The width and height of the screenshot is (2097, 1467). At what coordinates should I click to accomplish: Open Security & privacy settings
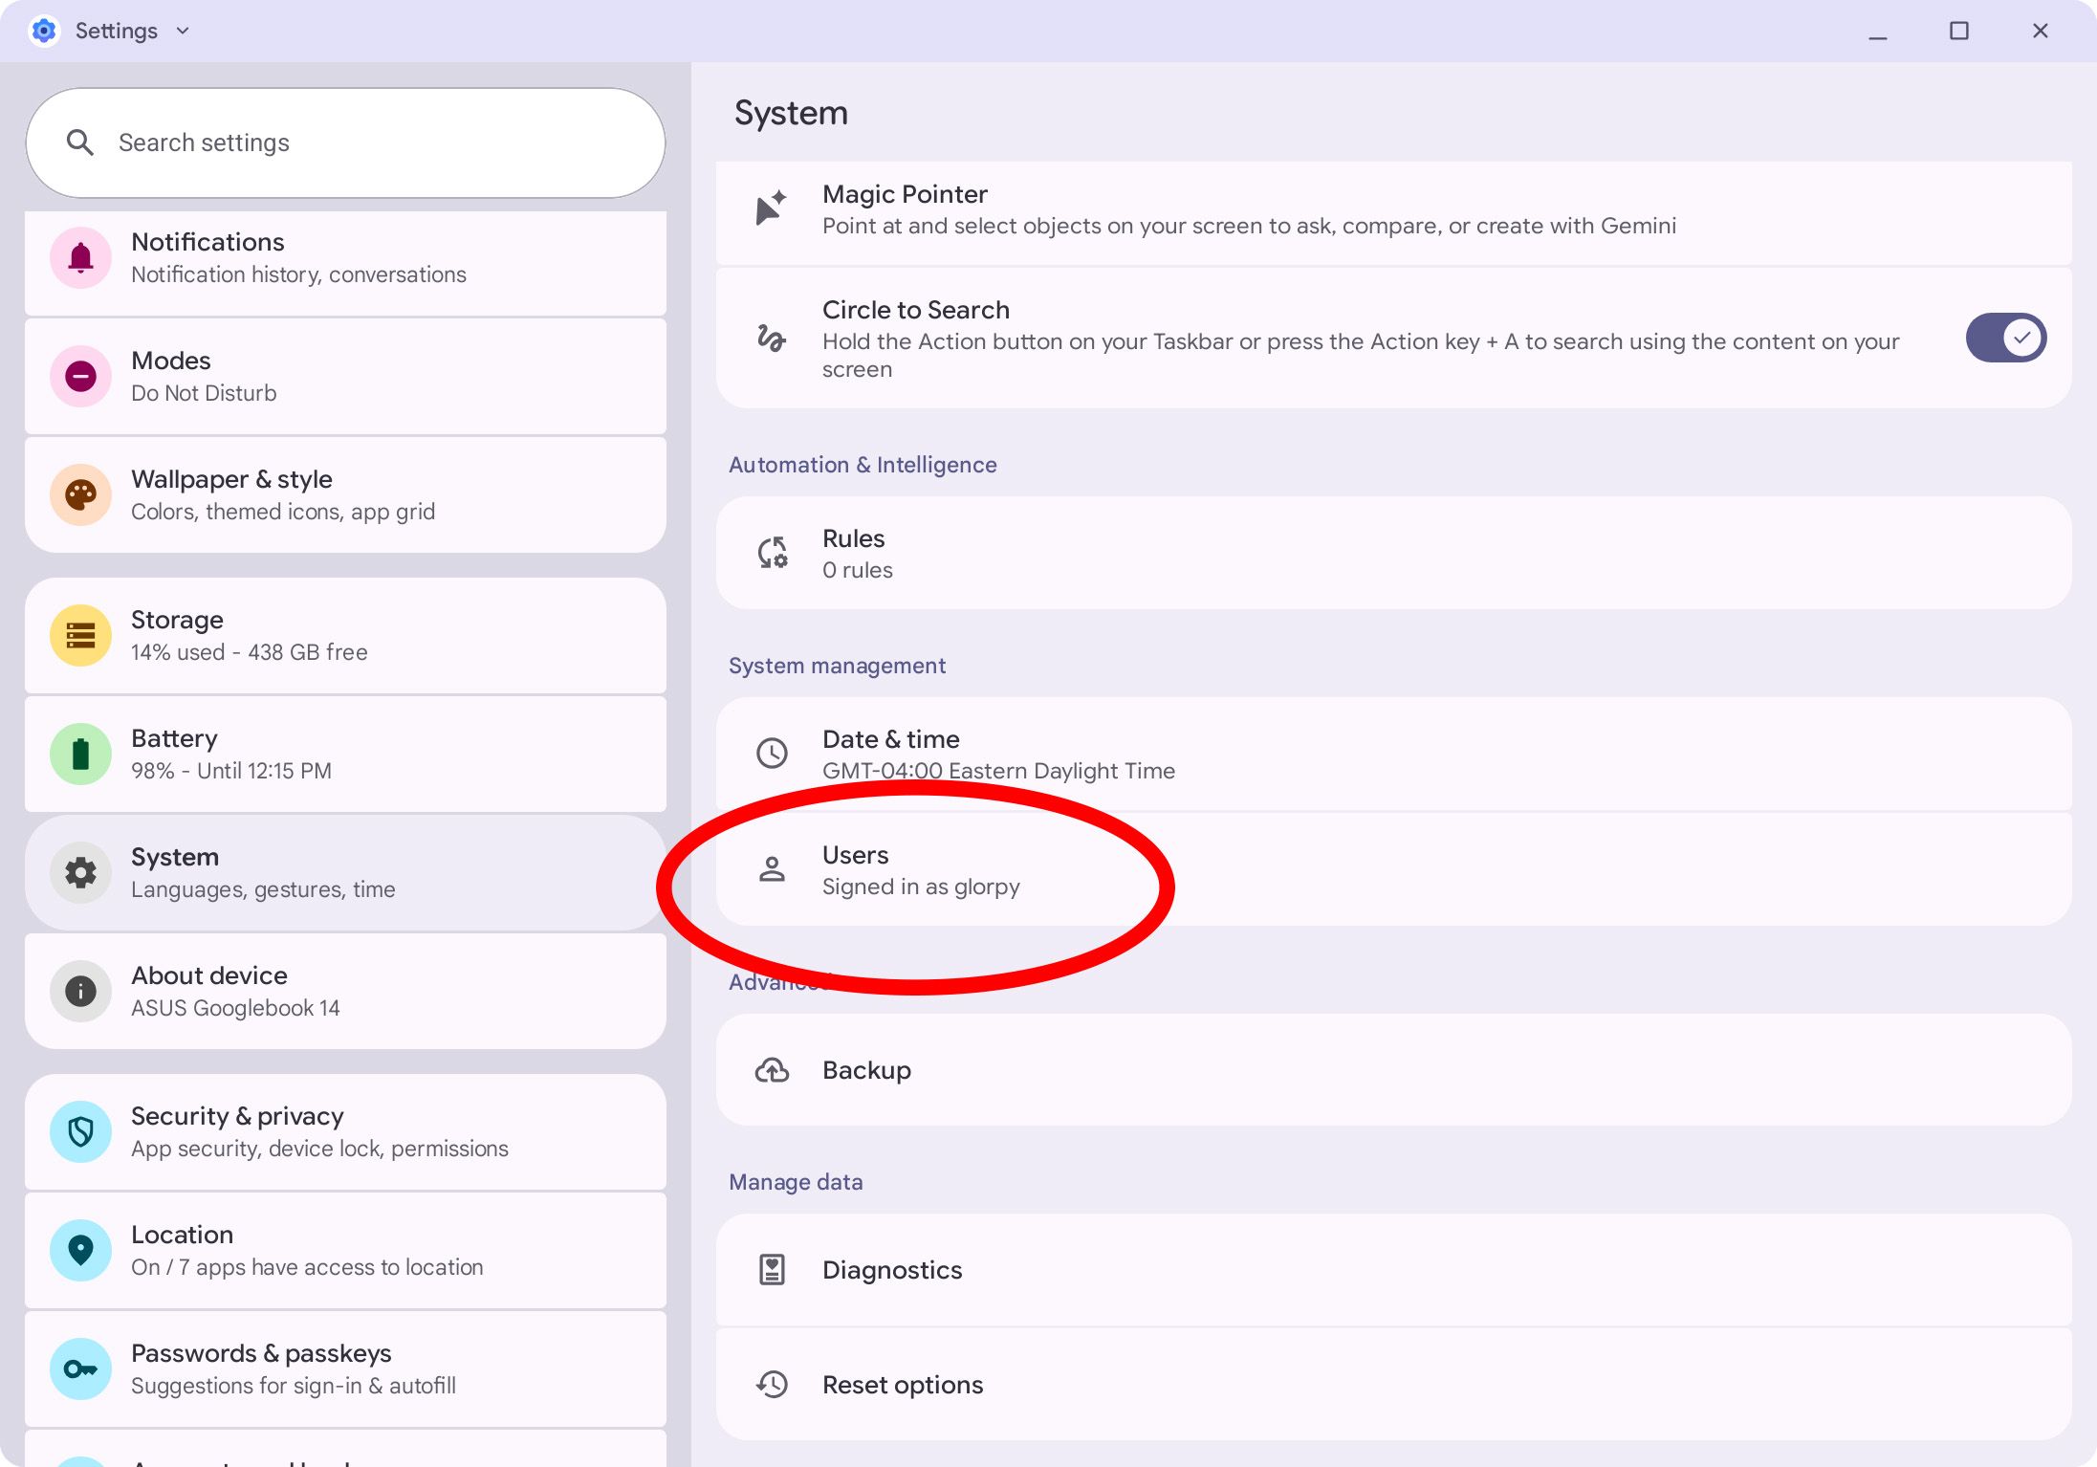tap(345, 1132)
